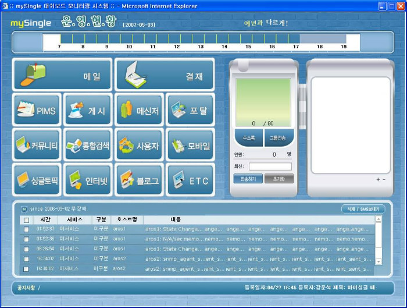Image resolution: width=407 pixels, height=308 pixels.
Task: Click the 초기화 reset button
Action: 279,179
